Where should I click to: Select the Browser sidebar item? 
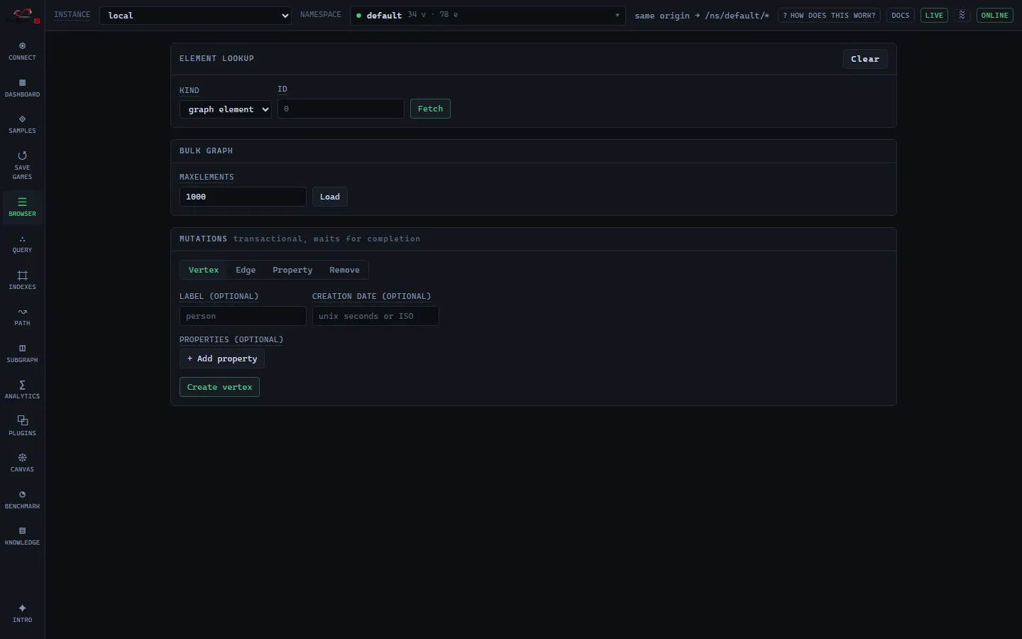(x=22, y=207)
